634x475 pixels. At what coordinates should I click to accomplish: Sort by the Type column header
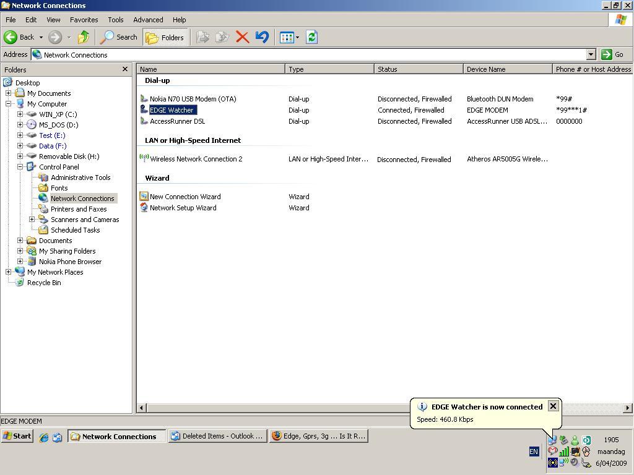click(329, 69)
